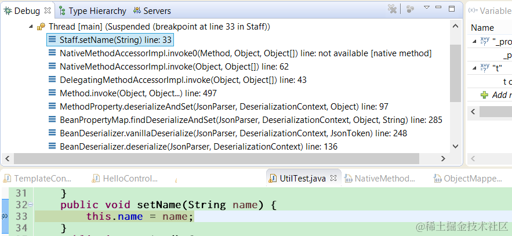Click the code line this.name = name;

click(140, 216)
